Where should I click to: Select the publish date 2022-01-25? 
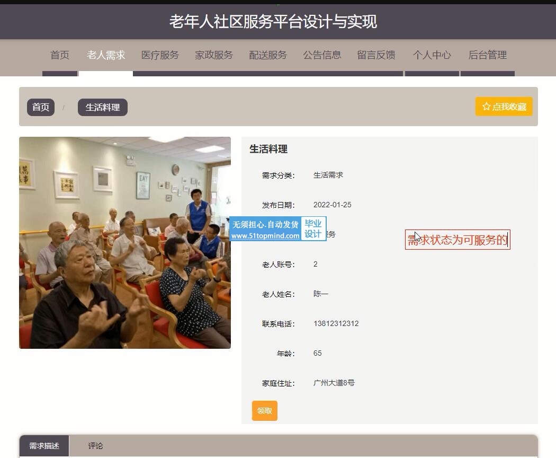click(x=332, y=205)
